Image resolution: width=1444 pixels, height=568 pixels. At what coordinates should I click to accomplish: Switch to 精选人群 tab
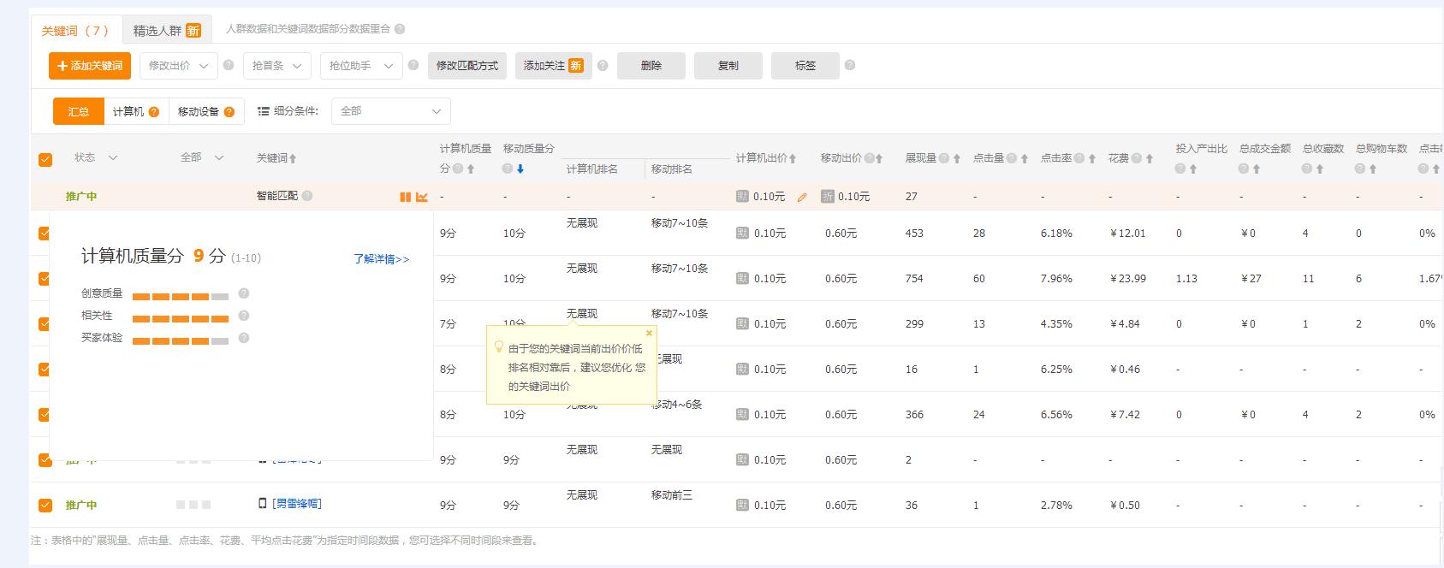(x=166, y=31)
